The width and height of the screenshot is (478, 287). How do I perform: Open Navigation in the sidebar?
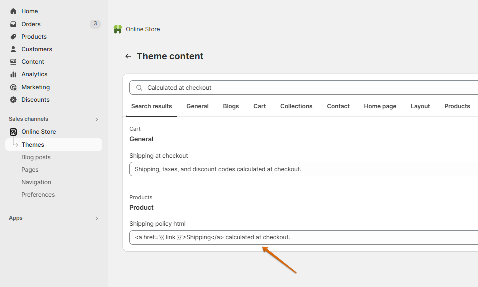(x=36, y=182)
